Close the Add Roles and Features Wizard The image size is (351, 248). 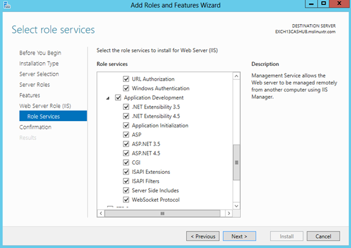[x=339, y=4]
